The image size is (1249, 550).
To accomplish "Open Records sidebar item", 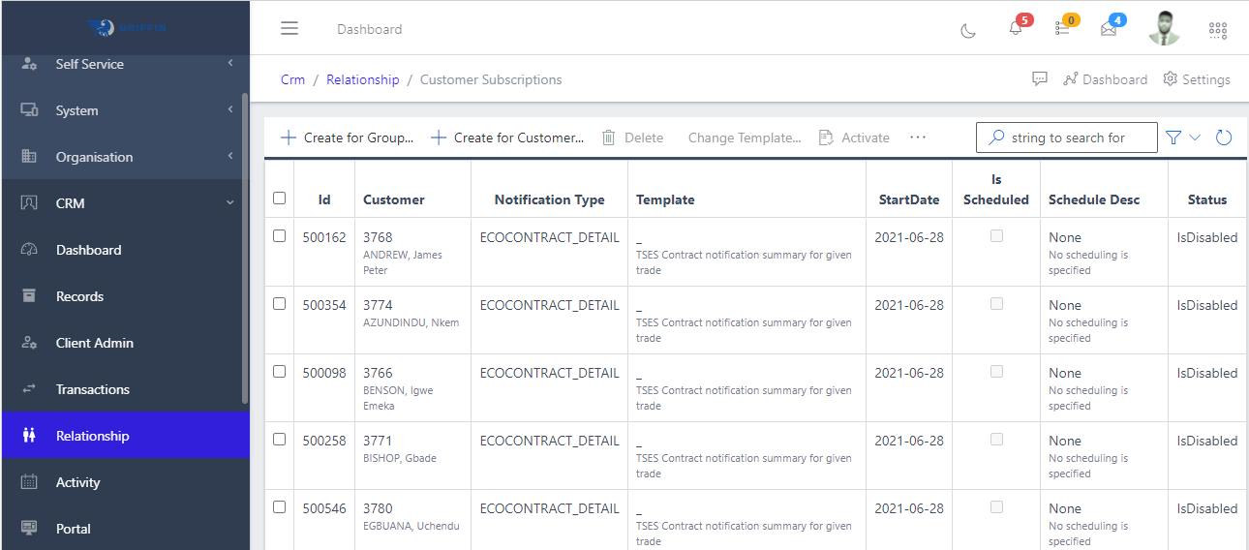I will (x=125, y=296).
